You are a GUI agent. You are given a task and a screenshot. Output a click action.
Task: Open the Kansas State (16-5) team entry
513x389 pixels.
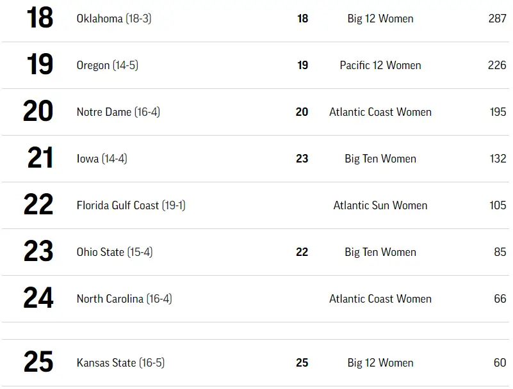120,363
